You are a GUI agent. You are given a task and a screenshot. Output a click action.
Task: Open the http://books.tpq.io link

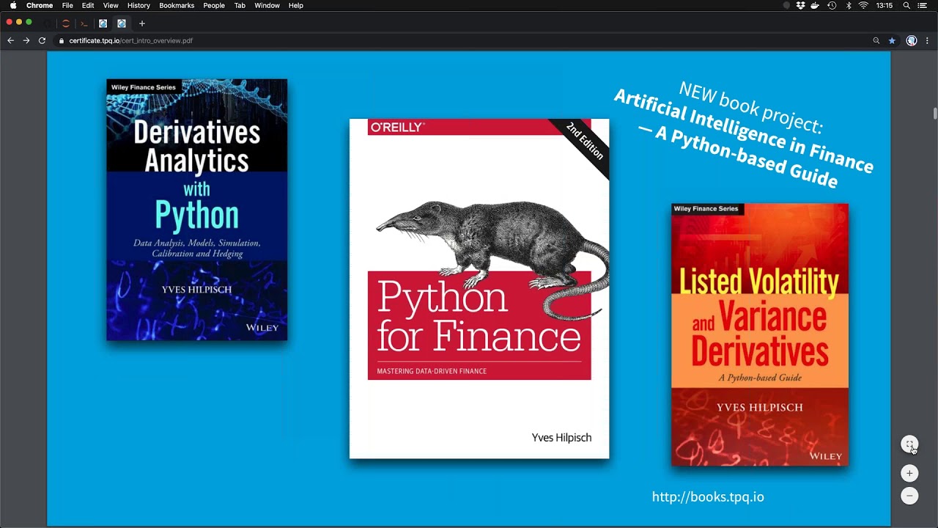point(708,496)
